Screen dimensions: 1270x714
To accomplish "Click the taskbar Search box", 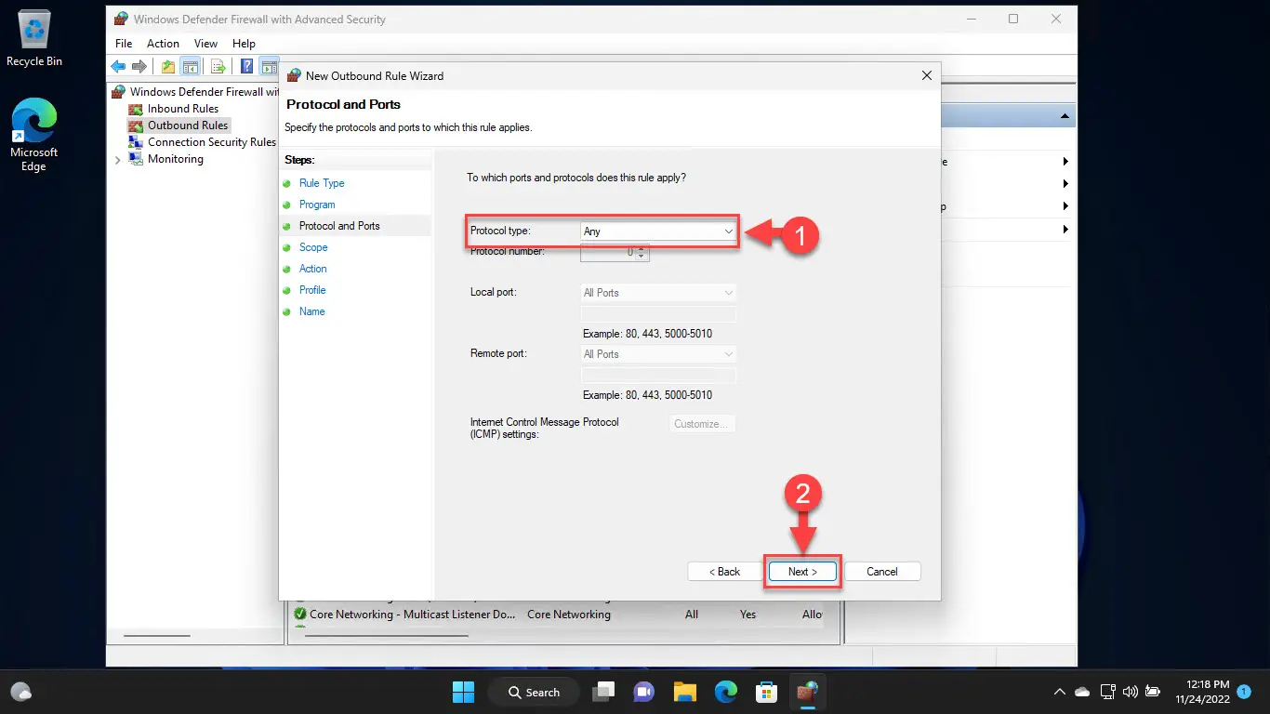I will 535,692.
